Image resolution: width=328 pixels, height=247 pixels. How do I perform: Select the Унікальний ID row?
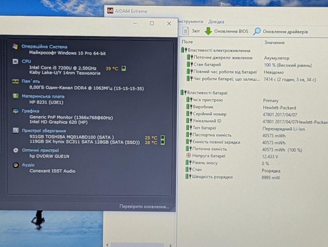[257, 121]
